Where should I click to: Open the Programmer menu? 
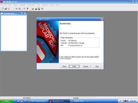point(31,5)
